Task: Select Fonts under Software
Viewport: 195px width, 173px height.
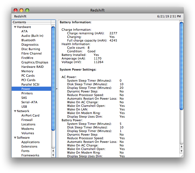Action: coord(25,151)
